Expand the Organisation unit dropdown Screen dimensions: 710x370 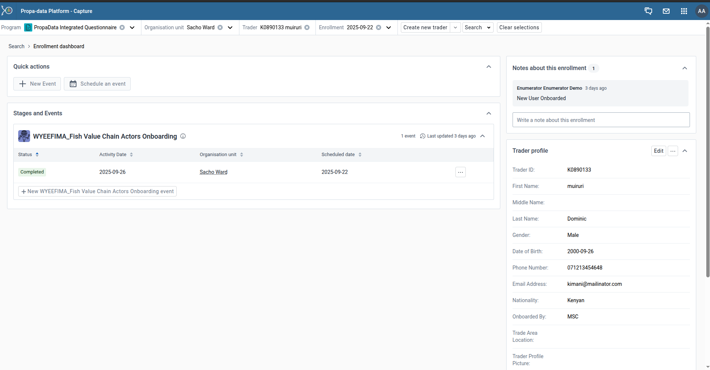coord(230,27)
